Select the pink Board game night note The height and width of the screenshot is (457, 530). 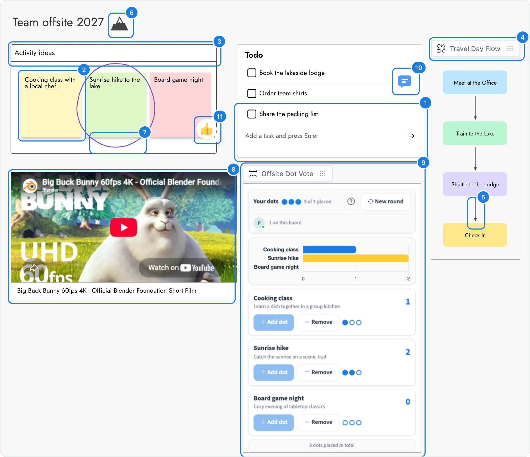(x=180, y=105)
